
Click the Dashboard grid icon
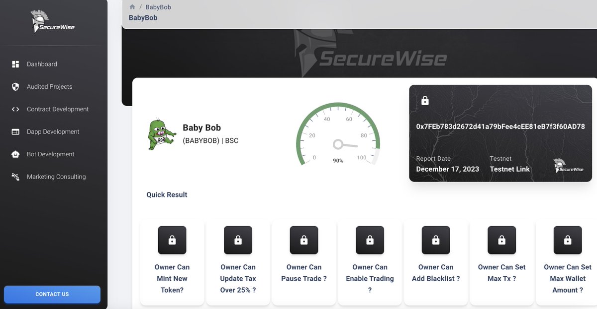coord(15,64)
